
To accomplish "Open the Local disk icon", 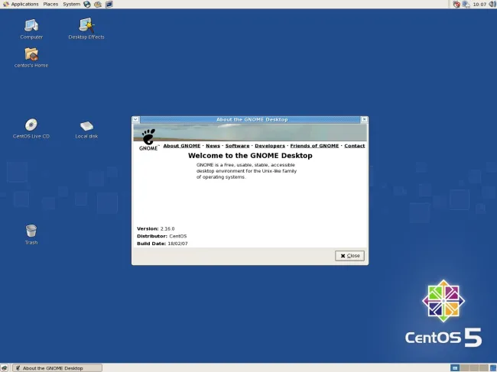I will tap(86, 129).
